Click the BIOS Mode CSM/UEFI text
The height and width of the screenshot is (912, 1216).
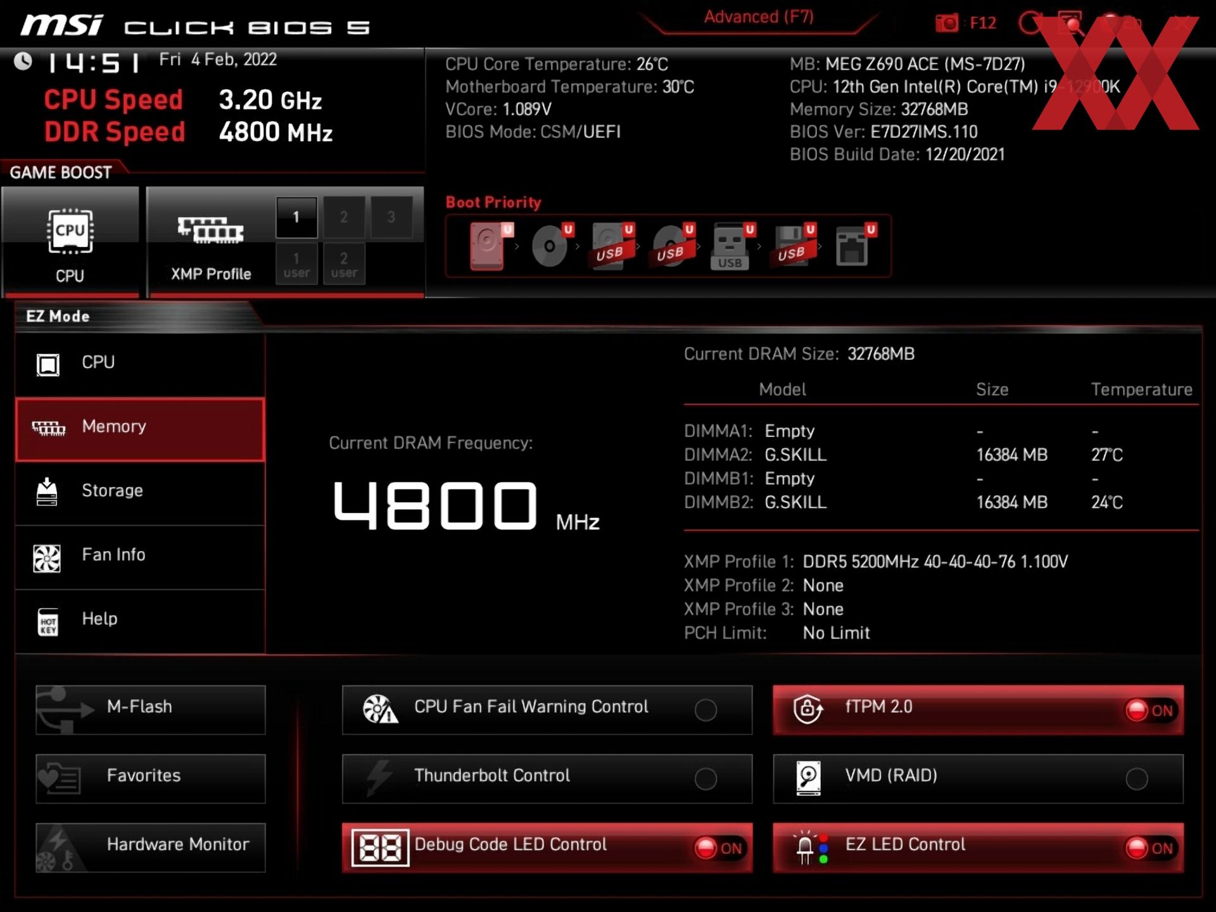click(x=533, y=132)
